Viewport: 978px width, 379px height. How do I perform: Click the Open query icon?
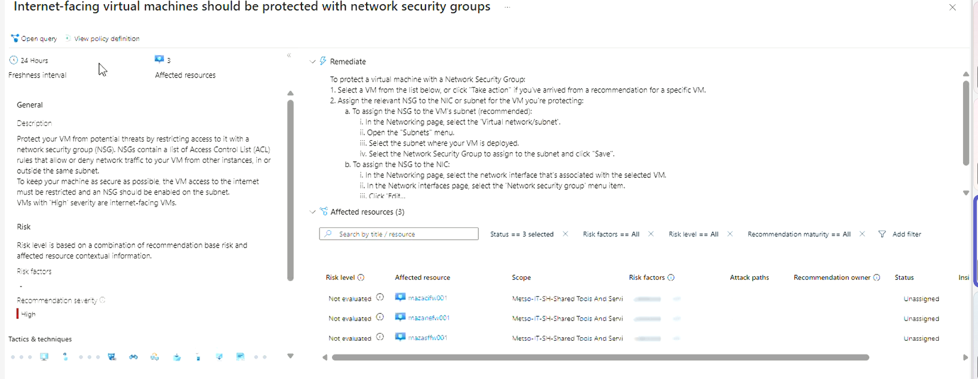(14, 38)
